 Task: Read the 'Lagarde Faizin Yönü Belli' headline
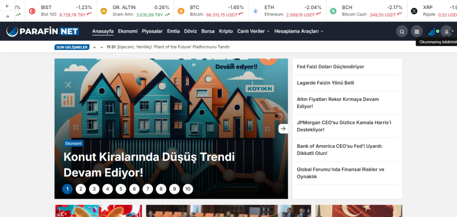tap(325, 83)
